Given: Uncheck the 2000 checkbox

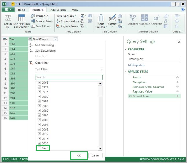Looking at the screenshot, I should pyautogui.click(x=39, y=120).
